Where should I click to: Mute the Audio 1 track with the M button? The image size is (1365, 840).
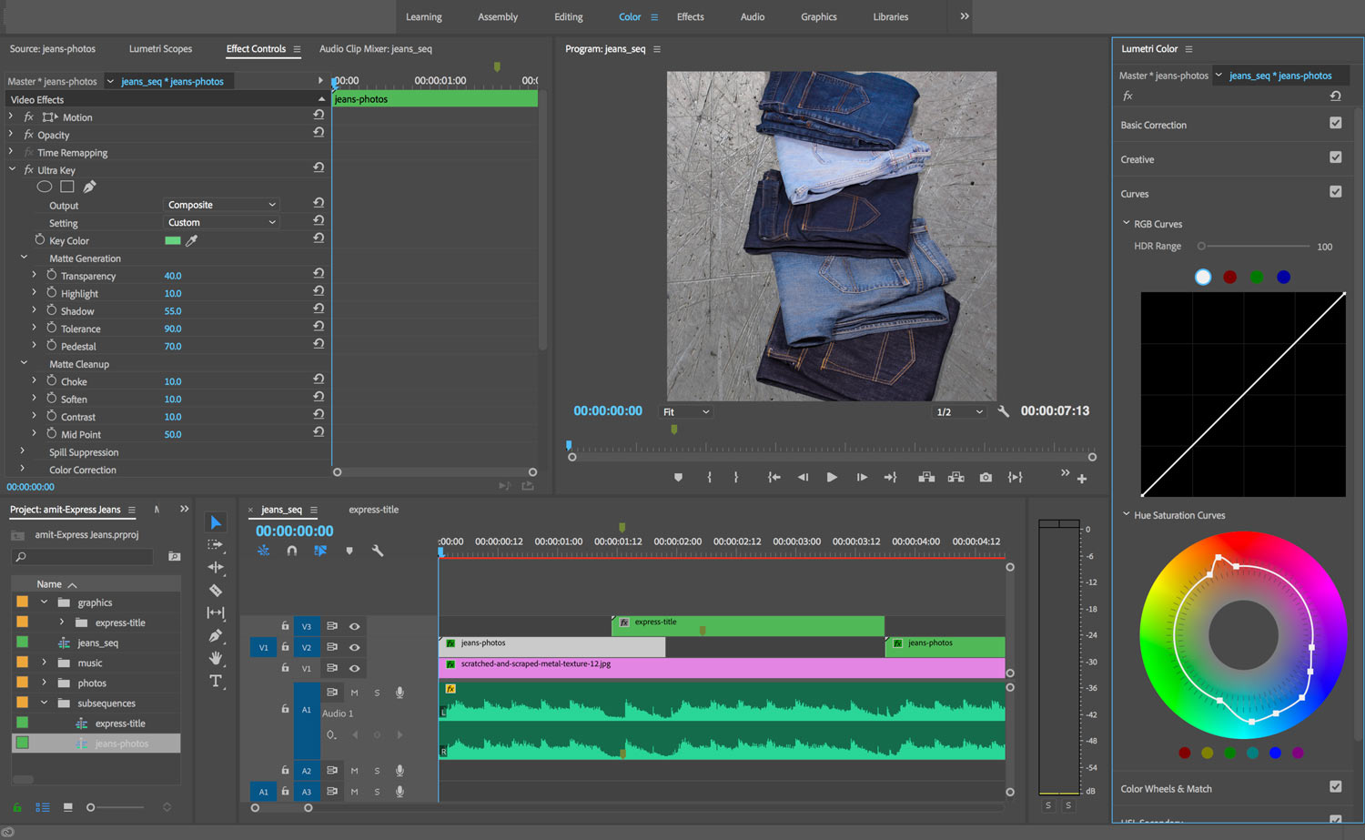(x=354, y=692)
